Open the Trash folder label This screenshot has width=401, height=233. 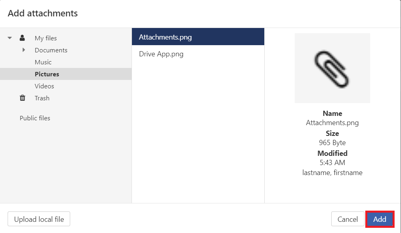(x=42, y=98)
